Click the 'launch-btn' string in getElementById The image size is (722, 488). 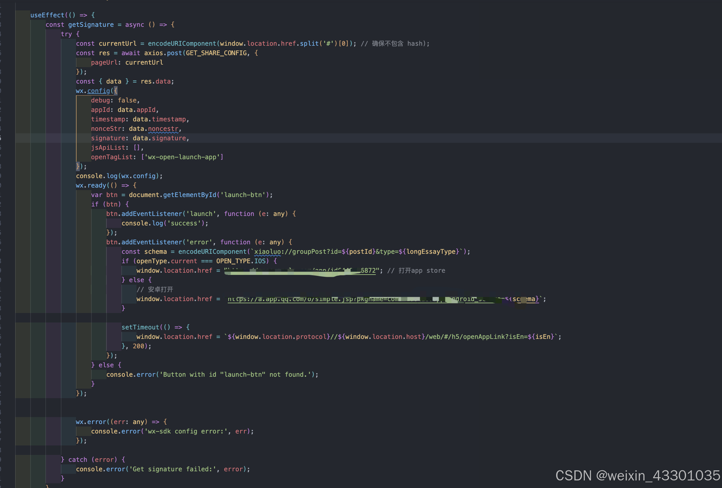tap(243, 195)
